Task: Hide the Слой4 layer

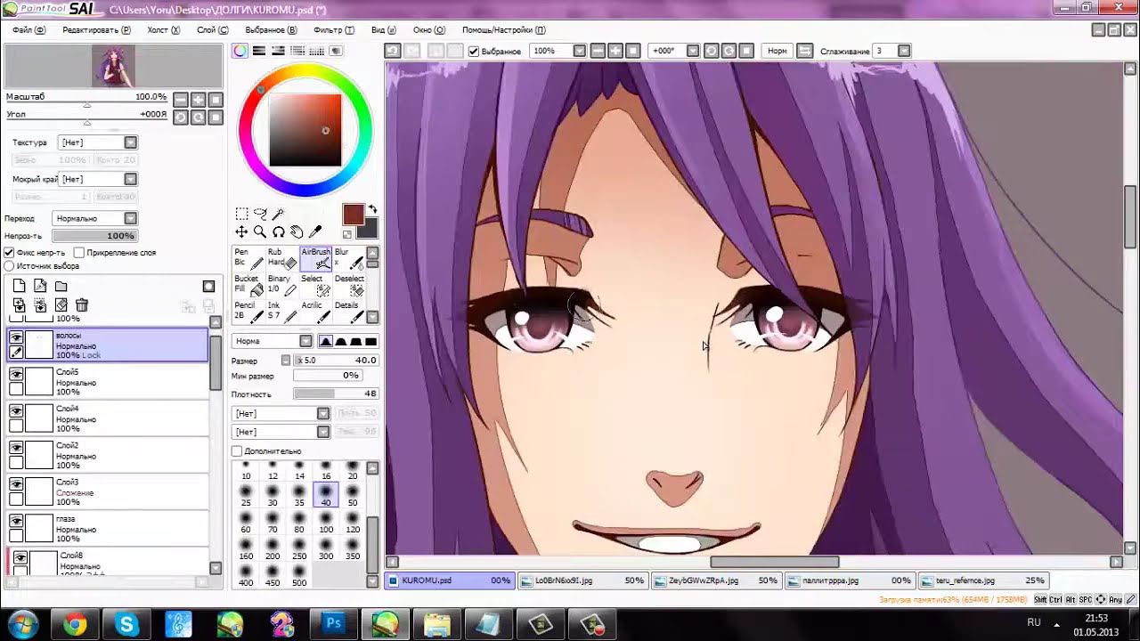Action: pyautogui.click(x=16, y=411)
